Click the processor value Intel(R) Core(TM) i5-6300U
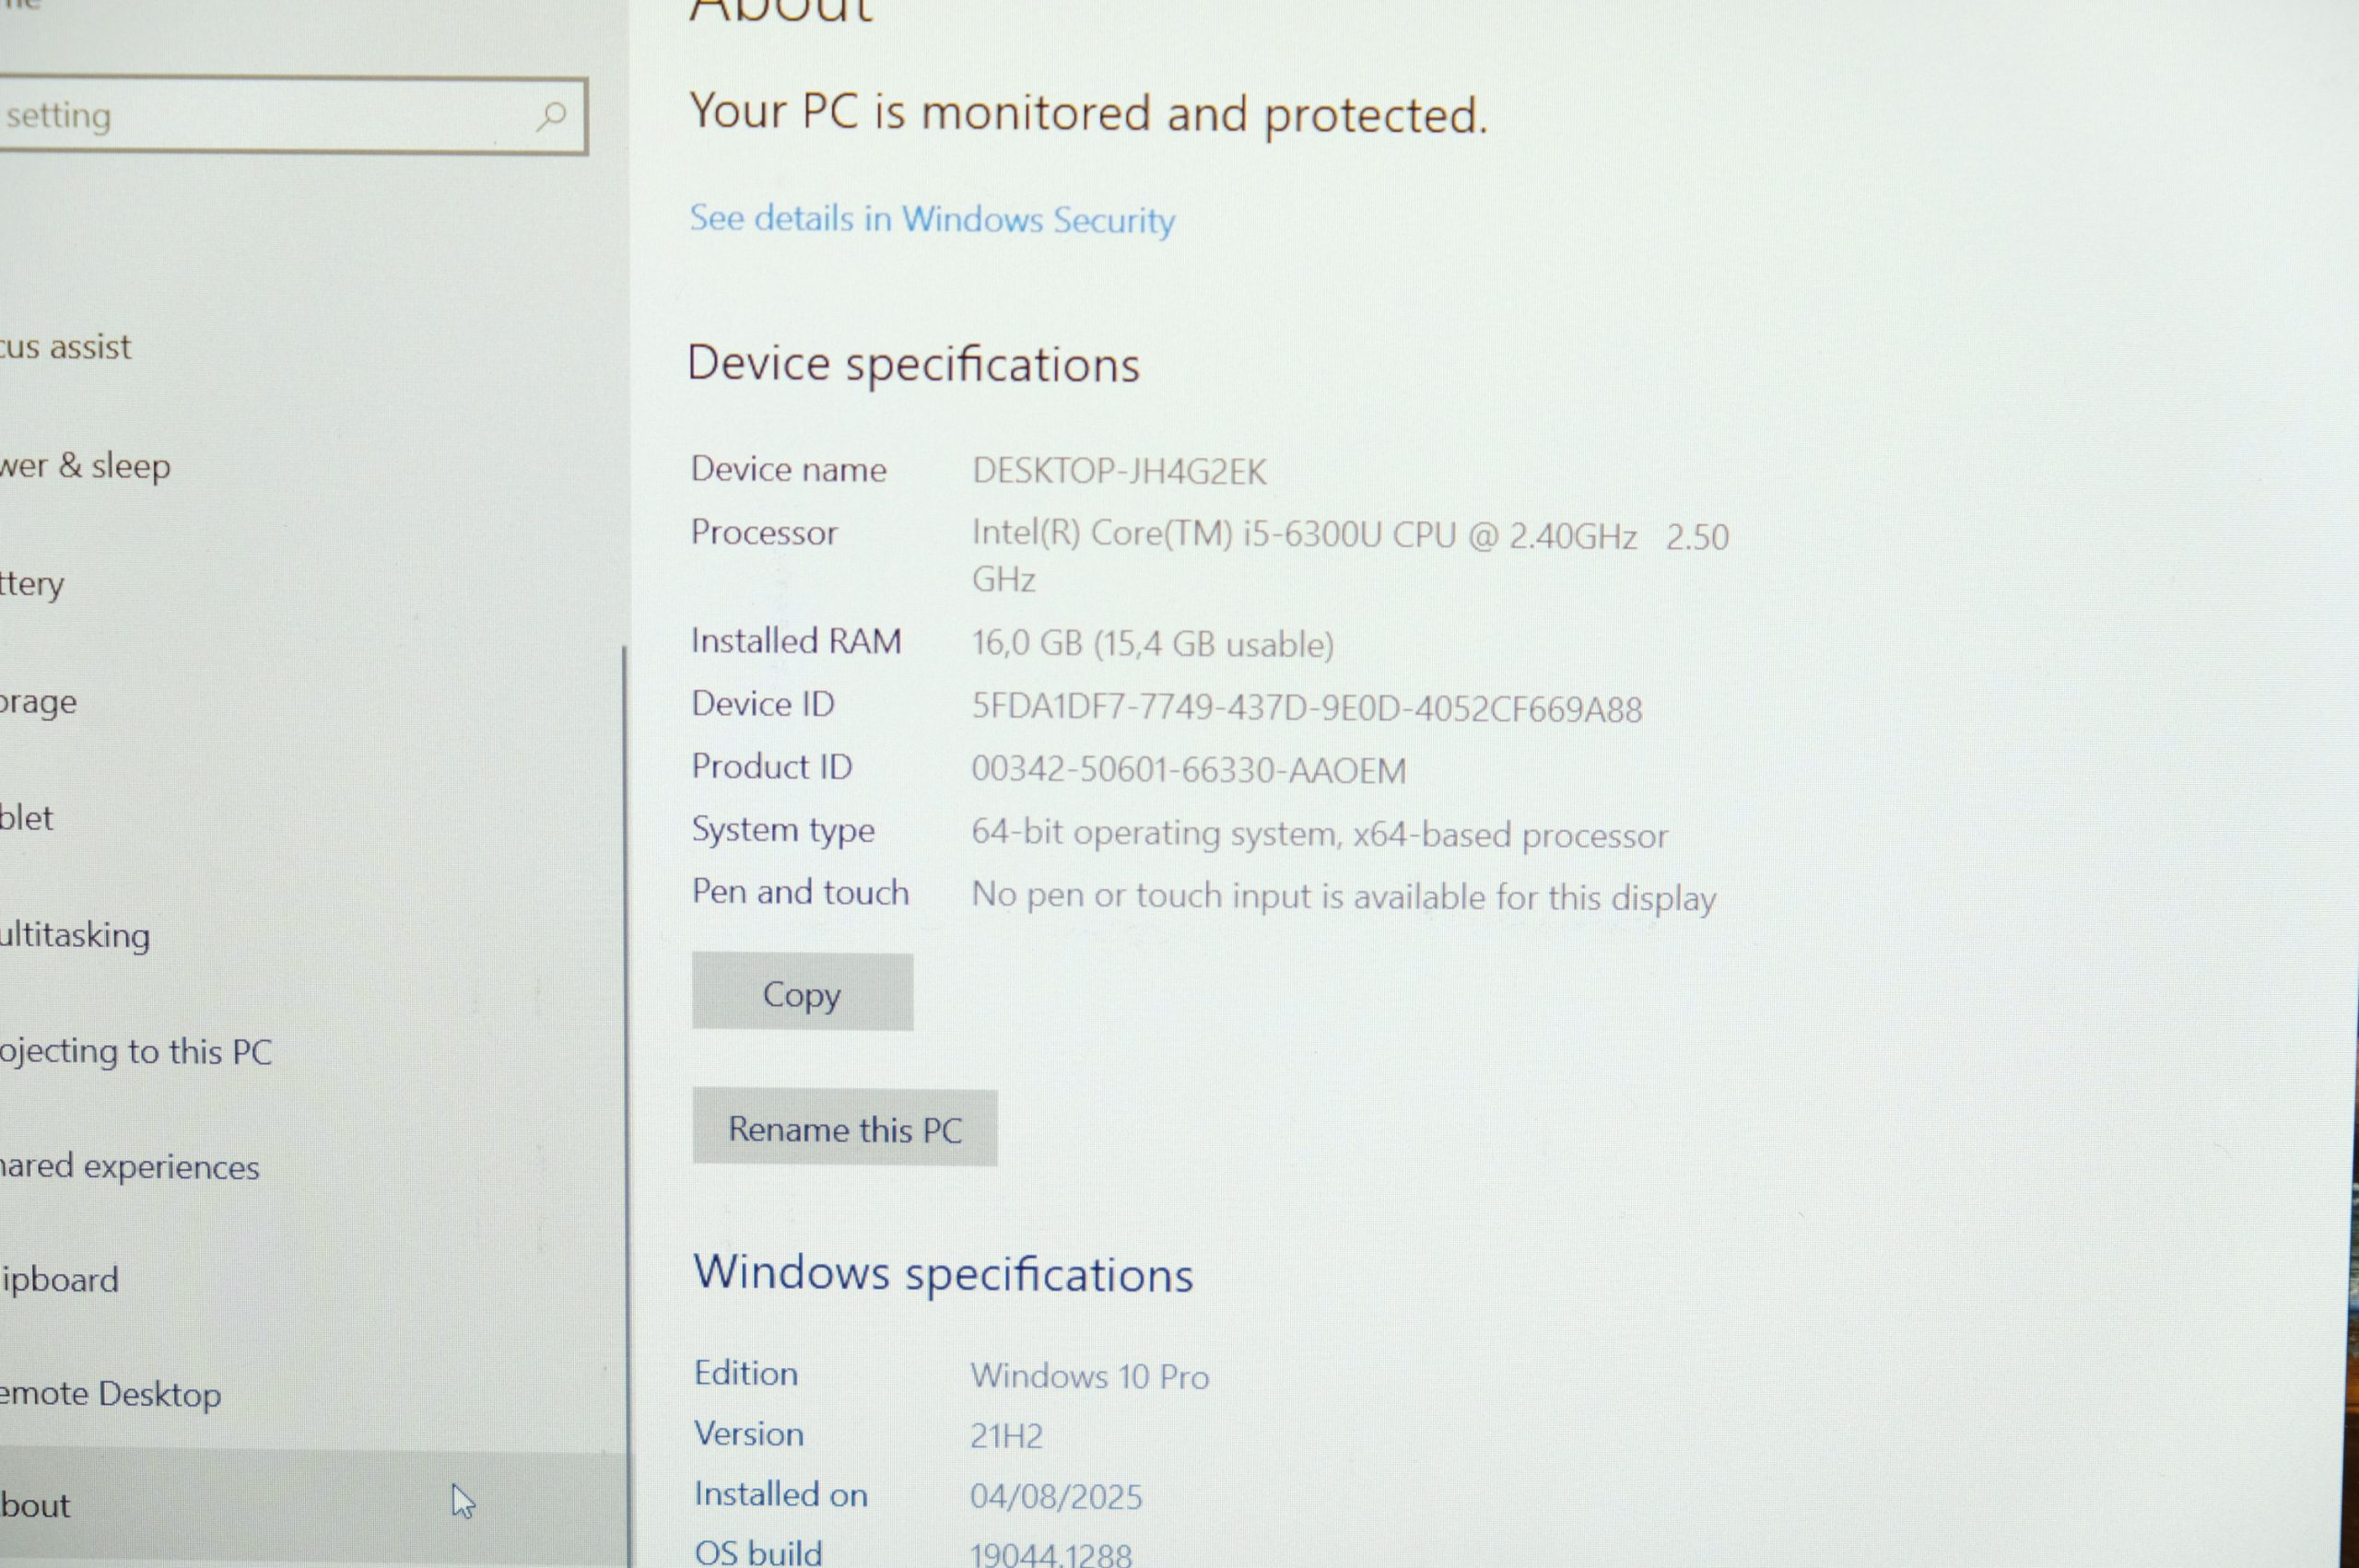The image size is (2359, 1568). (1350, 557)
